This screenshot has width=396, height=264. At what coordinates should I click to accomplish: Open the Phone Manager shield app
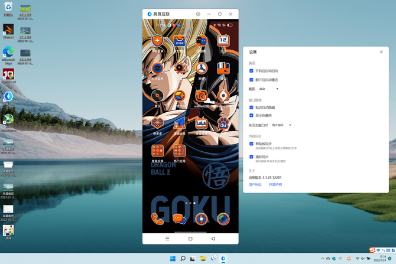coord(157,41)
